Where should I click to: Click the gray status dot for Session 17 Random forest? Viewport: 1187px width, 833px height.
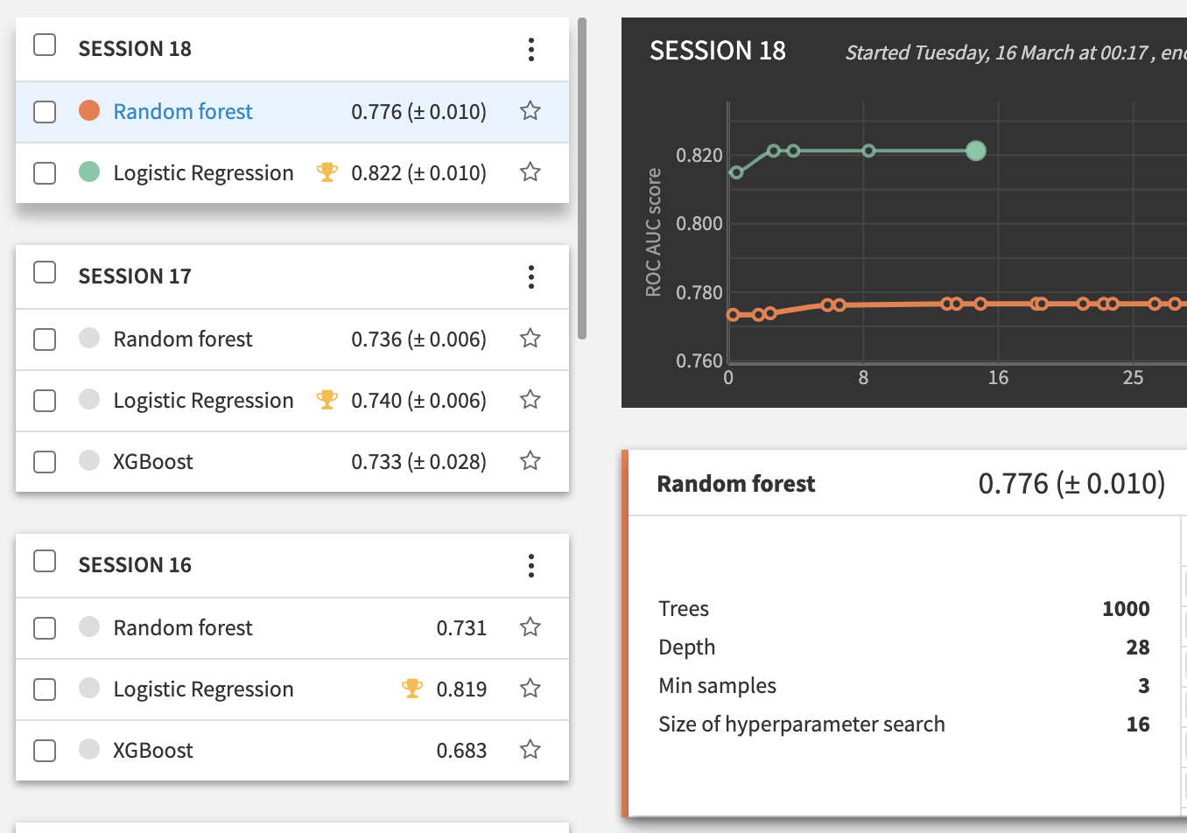point(89,338)
